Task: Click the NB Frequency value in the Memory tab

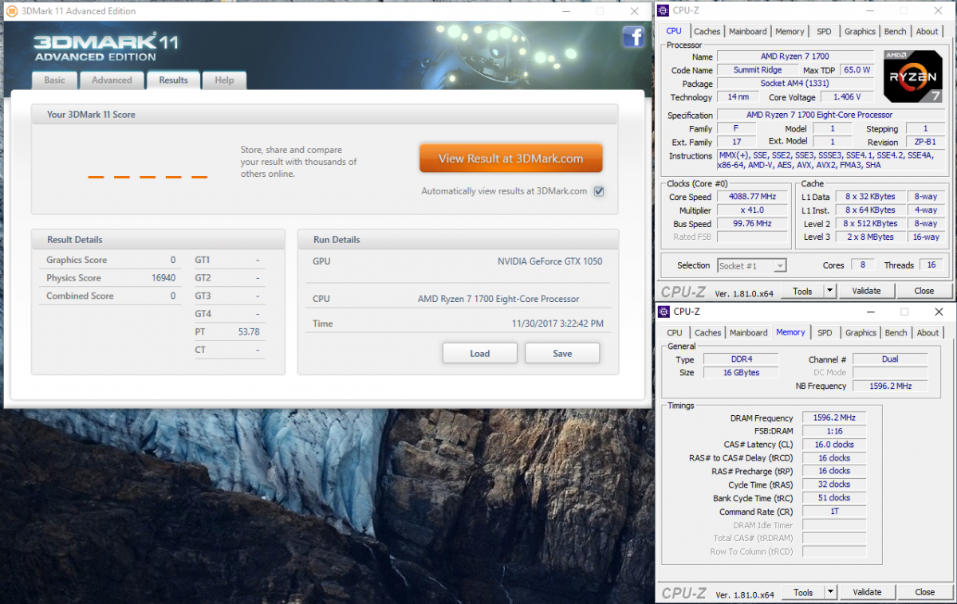Action: point(890,386)
